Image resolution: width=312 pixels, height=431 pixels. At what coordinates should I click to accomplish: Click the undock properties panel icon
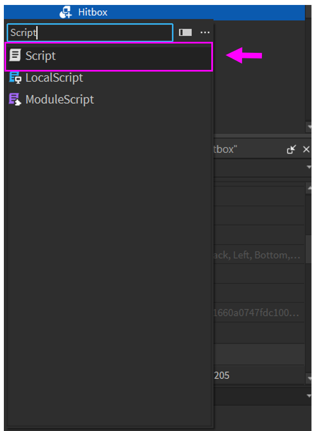tap(292, 149)
